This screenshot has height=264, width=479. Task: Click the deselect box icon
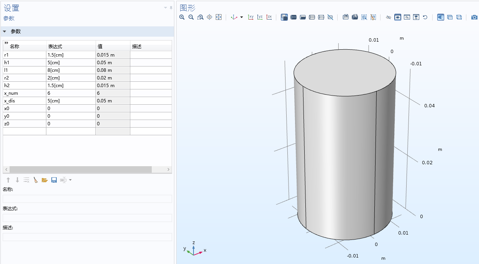click(x=373, y=17)
